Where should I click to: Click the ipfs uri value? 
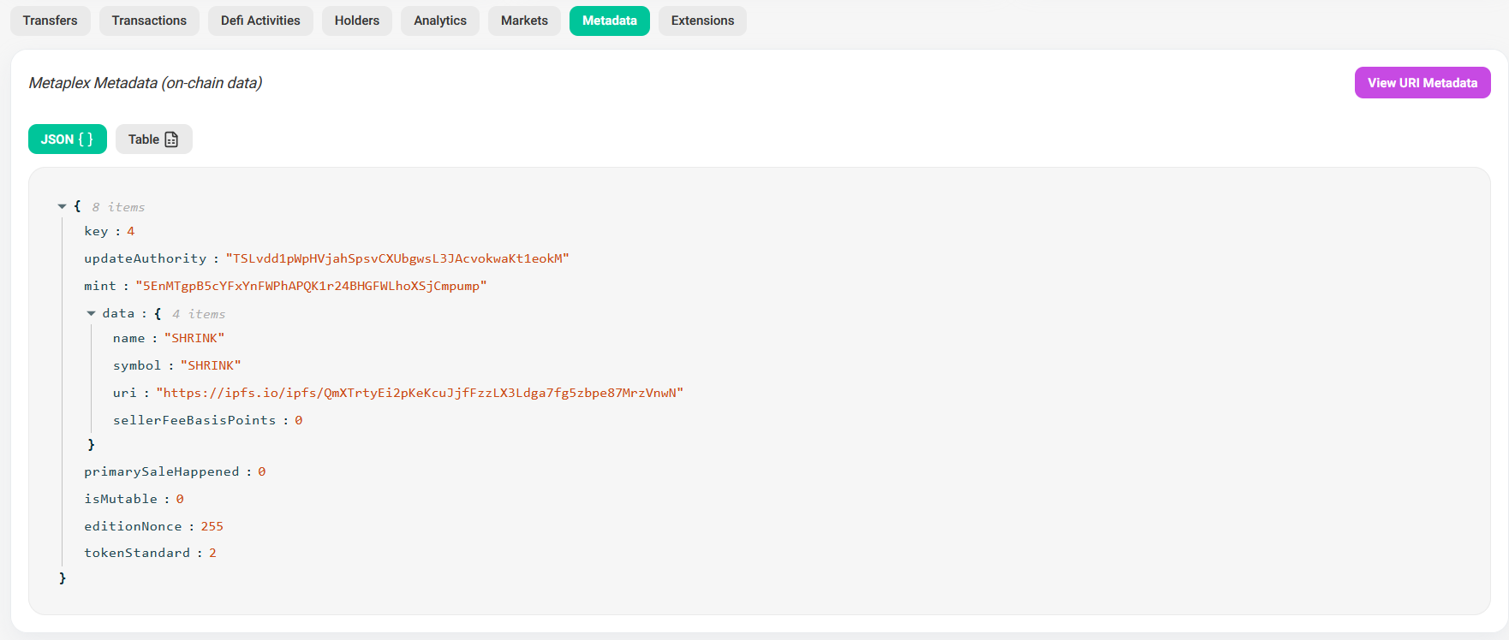coord(420,393)
